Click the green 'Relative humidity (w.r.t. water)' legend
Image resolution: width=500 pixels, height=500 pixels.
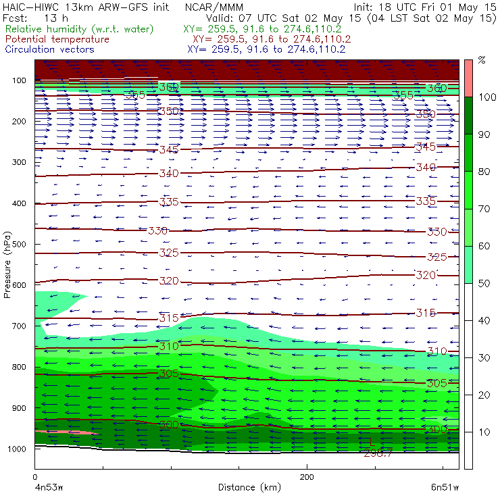(80, 29)
